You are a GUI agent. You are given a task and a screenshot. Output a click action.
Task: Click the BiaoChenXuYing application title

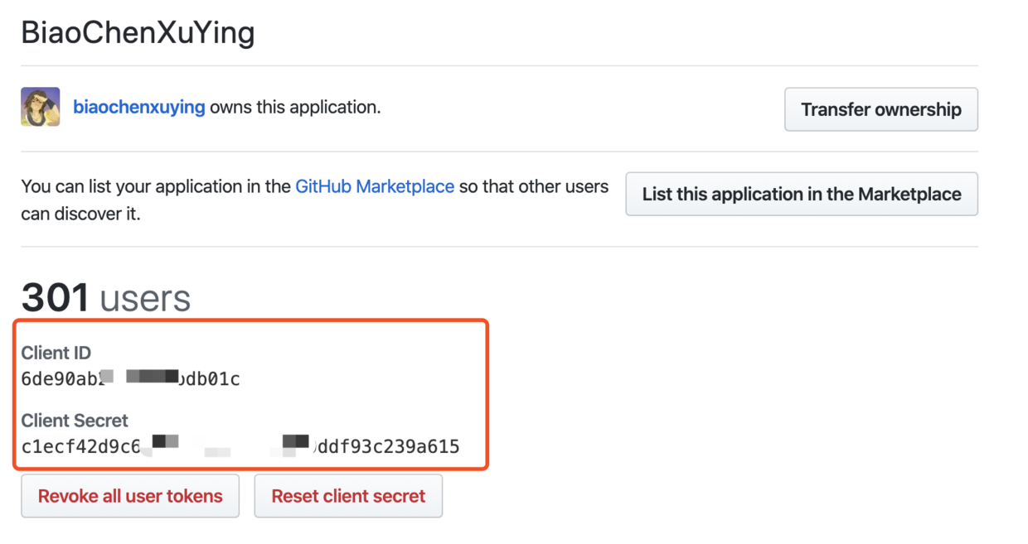(x=138, y=32)
